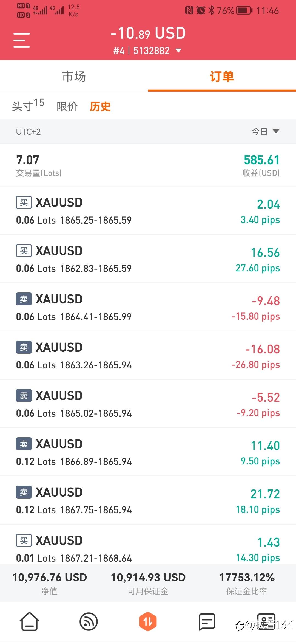296x642 pixels.
Task: Select the 历史 history sub-tab
Action: (x=100, y=106)
